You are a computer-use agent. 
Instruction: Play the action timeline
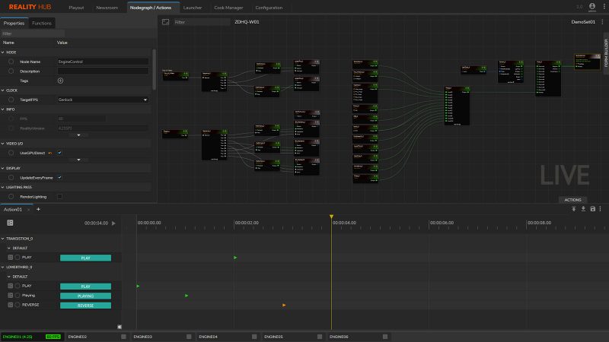tap(113, 223)
